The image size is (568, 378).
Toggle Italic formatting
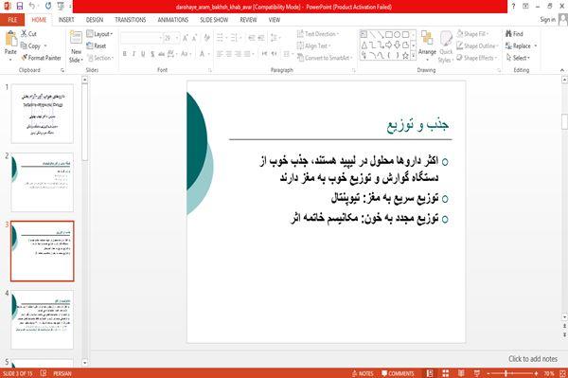click(x=133, y=54)
